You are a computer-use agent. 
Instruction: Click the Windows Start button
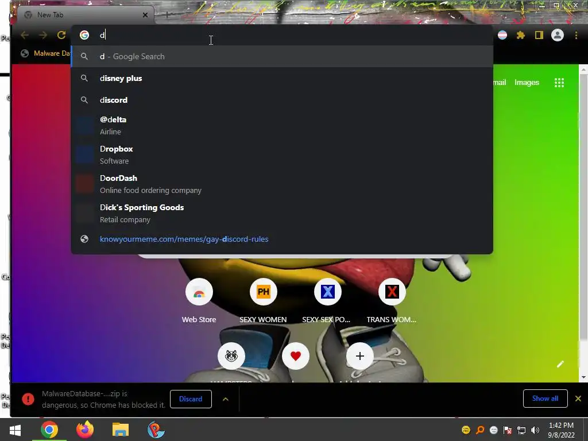point(15,430)
